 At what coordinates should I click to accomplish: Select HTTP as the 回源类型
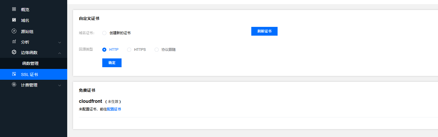[104, 50]
